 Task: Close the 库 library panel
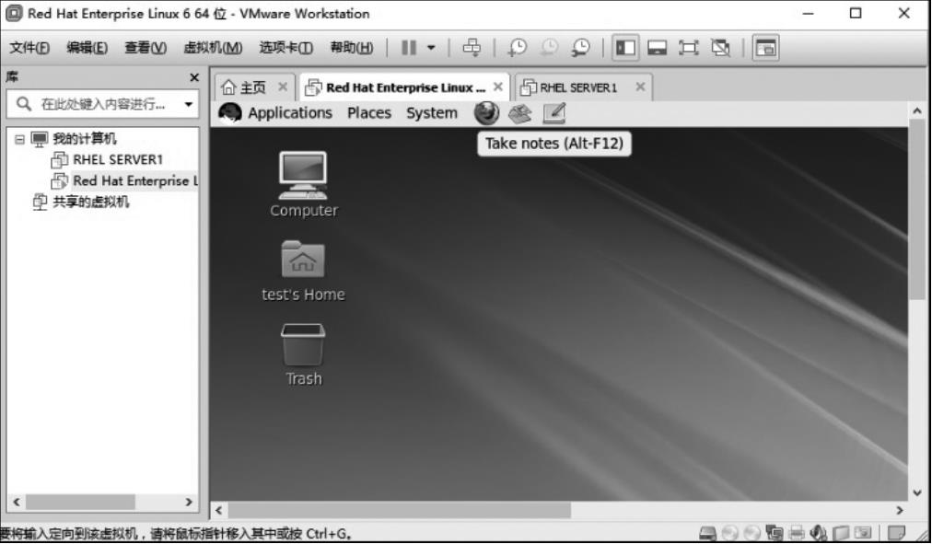[x=193, y=77]
